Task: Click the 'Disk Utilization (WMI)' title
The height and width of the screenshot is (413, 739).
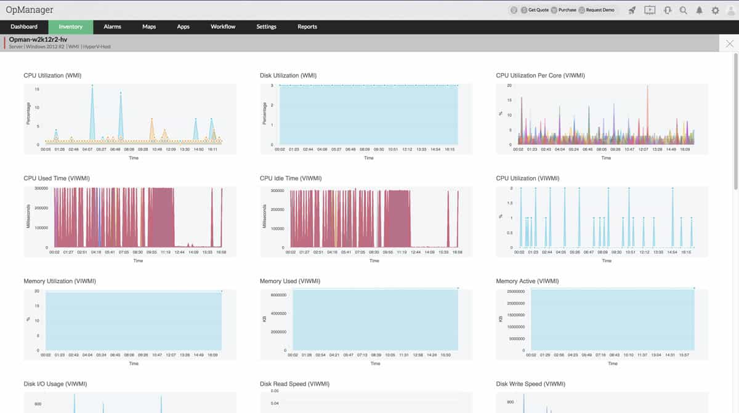Action: point(288,76)
